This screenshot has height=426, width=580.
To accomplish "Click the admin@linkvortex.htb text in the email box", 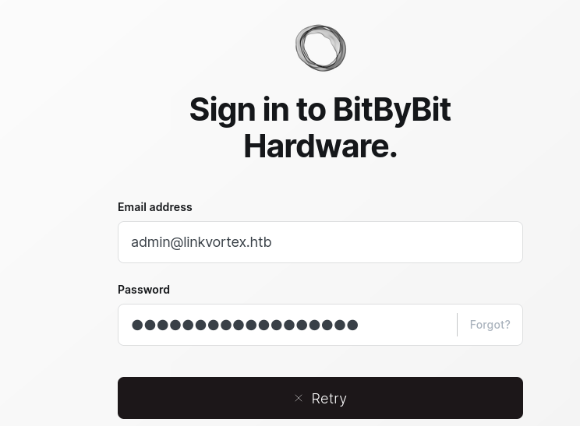I will (201, 242).
